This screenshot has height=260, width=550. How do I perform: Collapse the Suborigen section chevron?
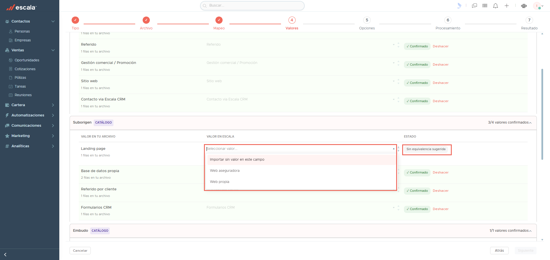tap(530, 123)
